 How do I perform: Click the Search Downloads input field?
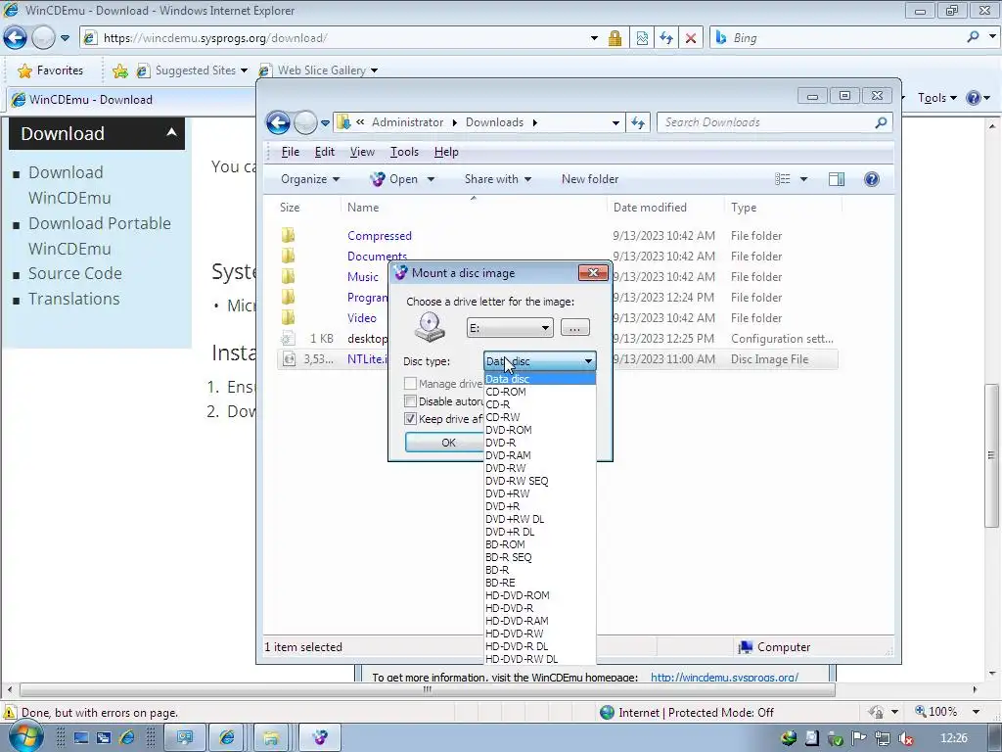766,122
